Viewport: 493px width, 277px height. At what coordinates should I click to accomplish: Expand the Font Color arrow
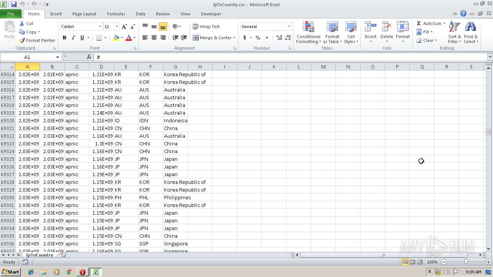(134, 38)
